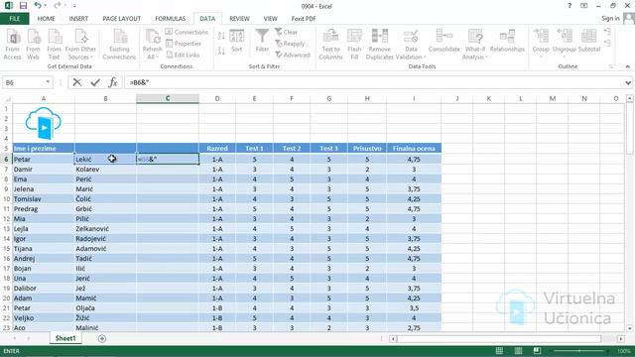The width and height of the screenshot is (635, 357).
Task: Open the Consolidate tool
Action: coord(444,41)
